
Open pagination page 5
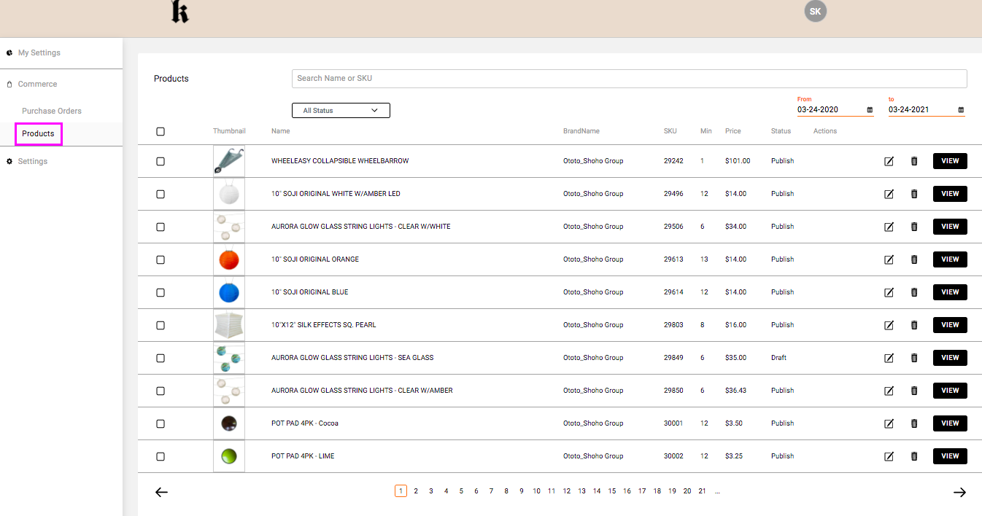(461, 490)
